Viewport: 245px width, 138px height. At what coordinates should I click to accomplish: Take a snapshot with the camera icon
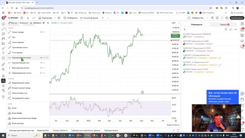click(x=227, y=18)
